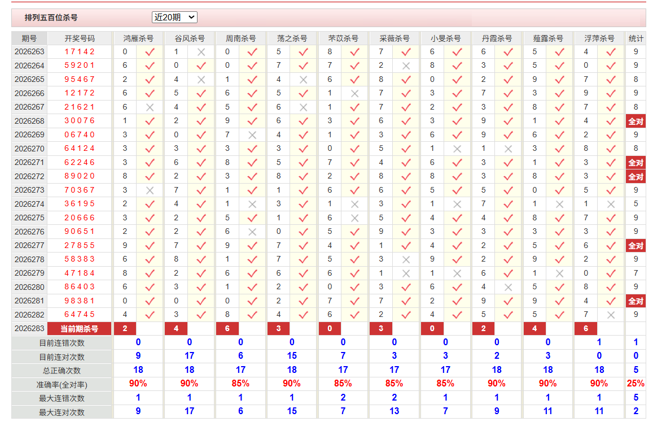
Task: Click the X mark for 鸿雁杀号 in row 2026267
Action: [150, 107]
